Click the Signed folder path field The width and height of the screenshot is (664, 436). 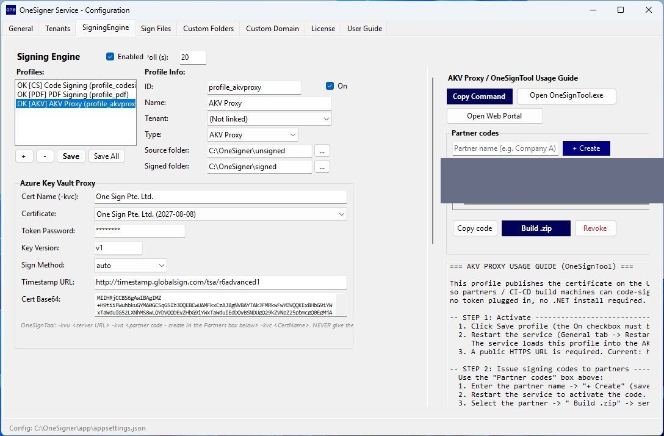click(x=259, y=167)
